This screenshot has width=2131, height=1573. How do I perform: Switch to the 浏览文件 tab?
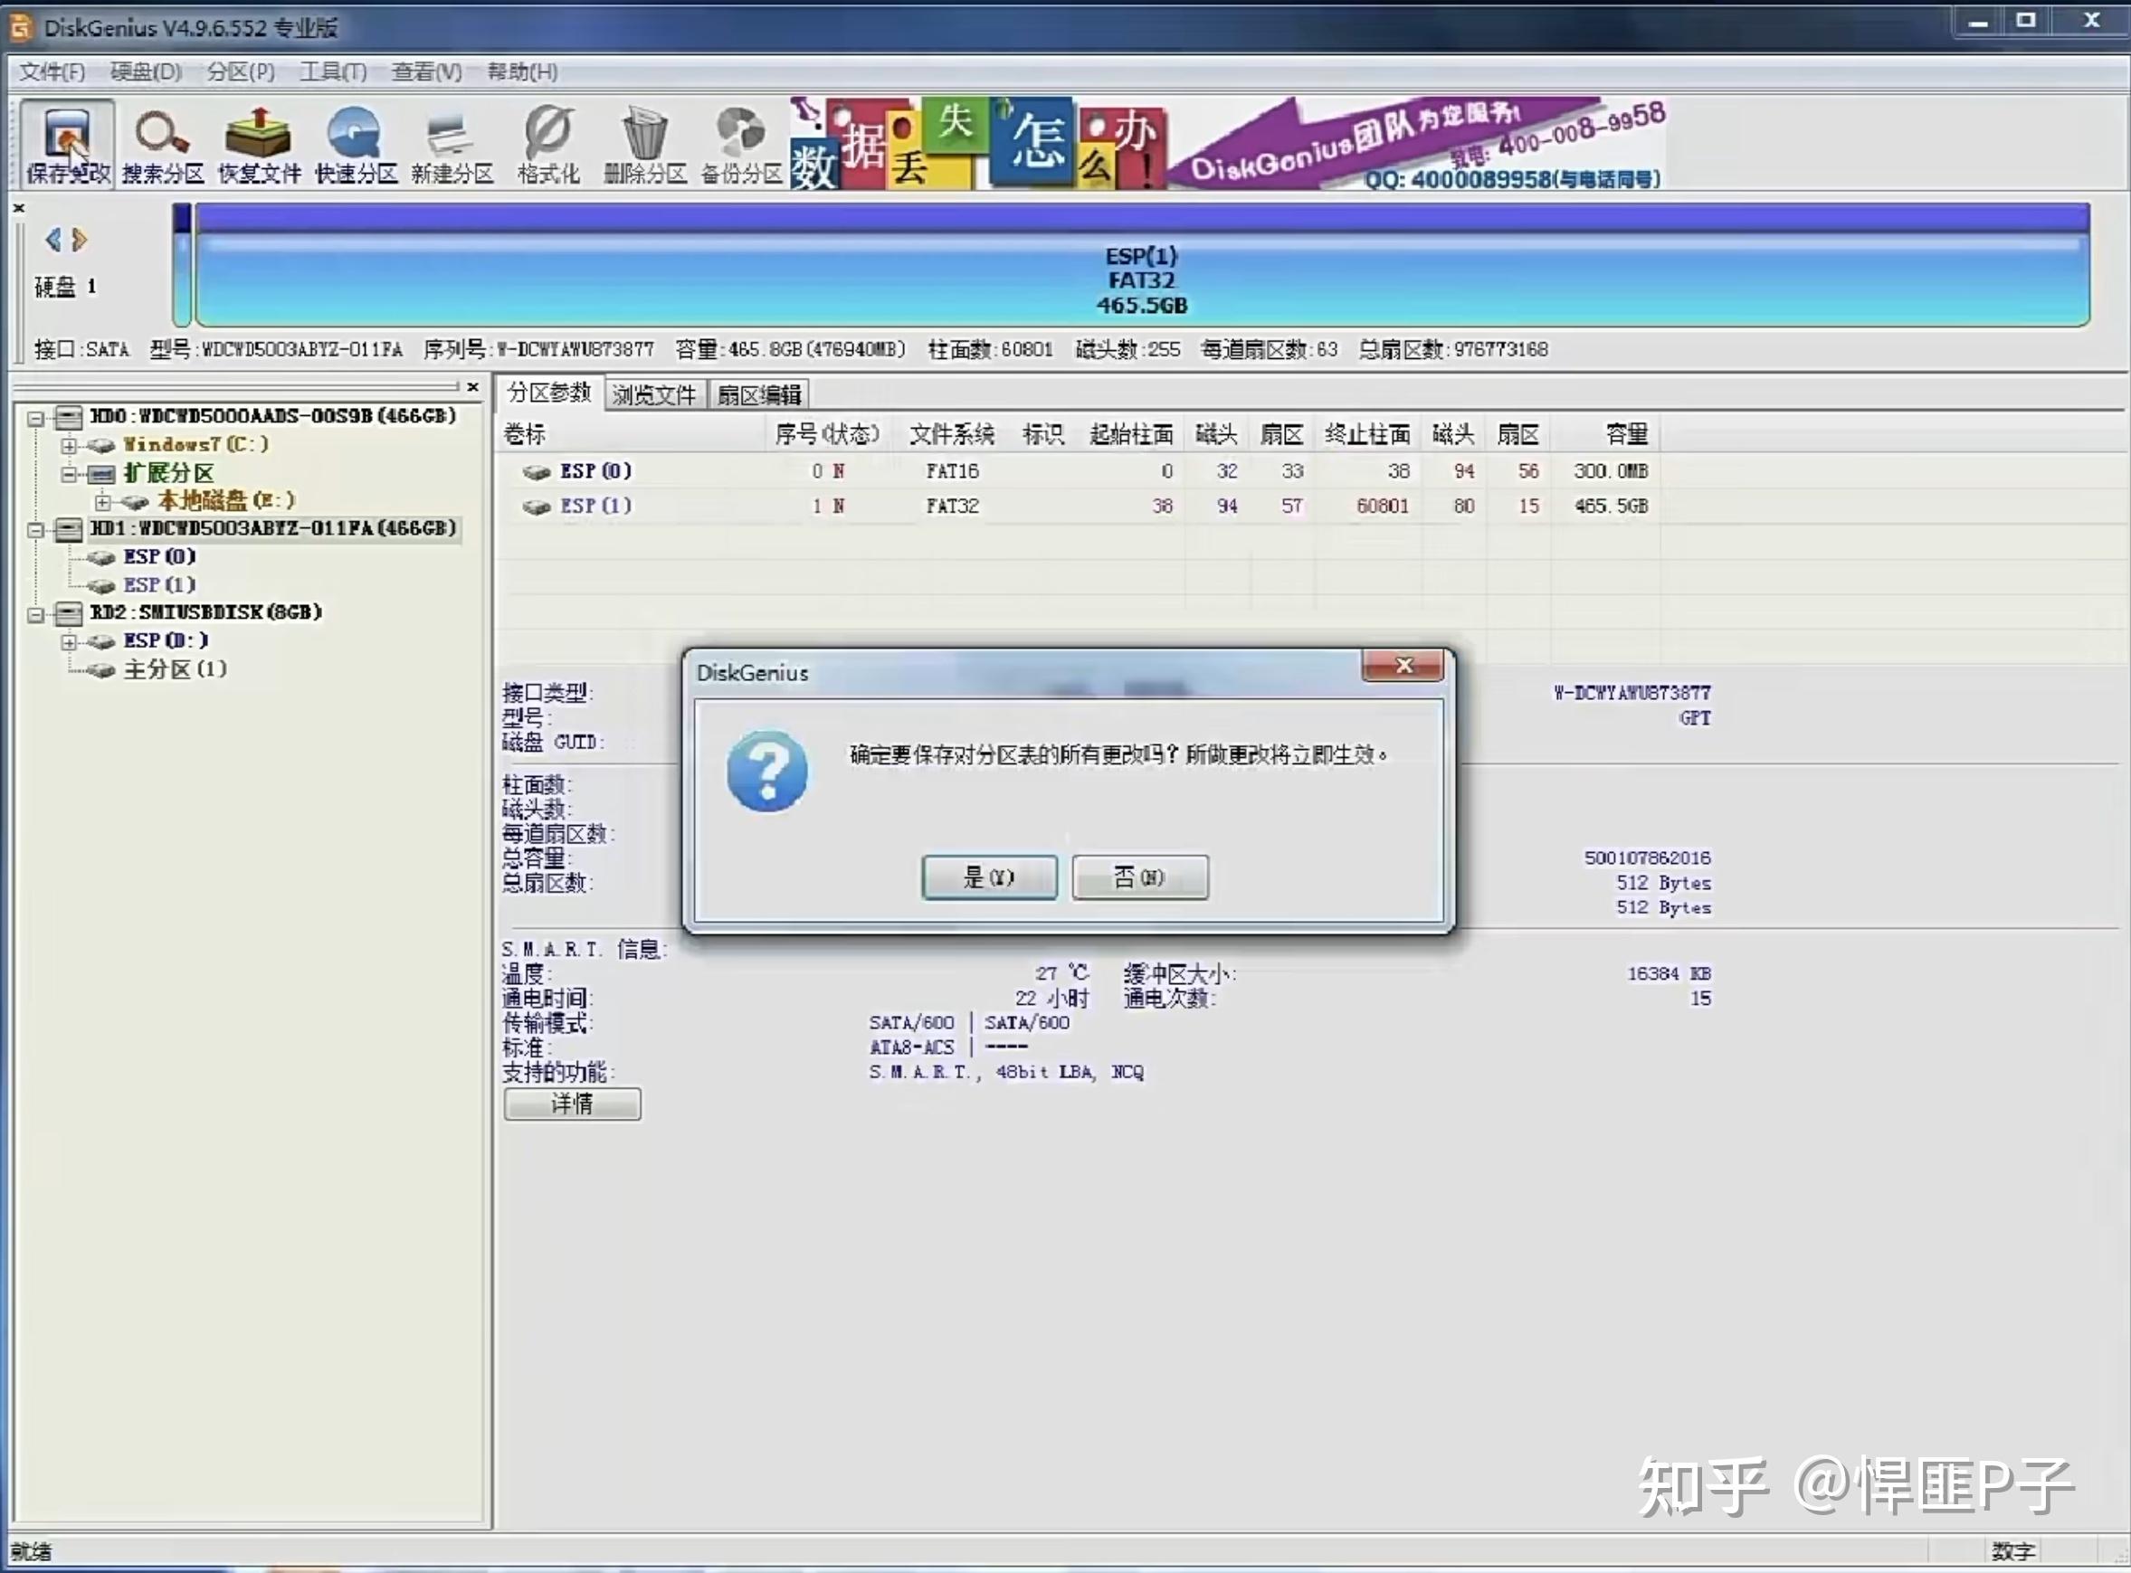pos(654,395)
